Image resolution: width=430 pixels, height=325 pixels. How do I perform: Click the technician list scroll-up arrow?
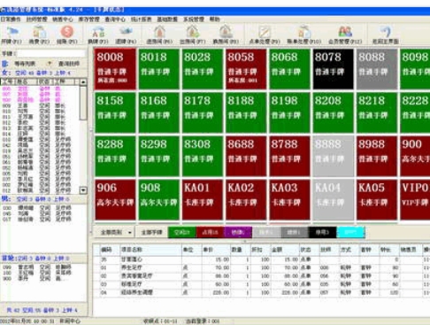click(x=83, y=81)
